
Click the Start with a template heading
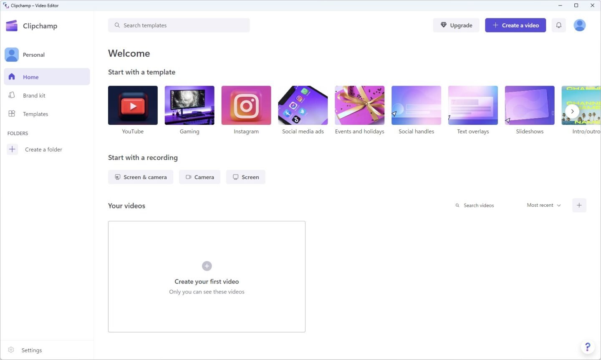141,72
